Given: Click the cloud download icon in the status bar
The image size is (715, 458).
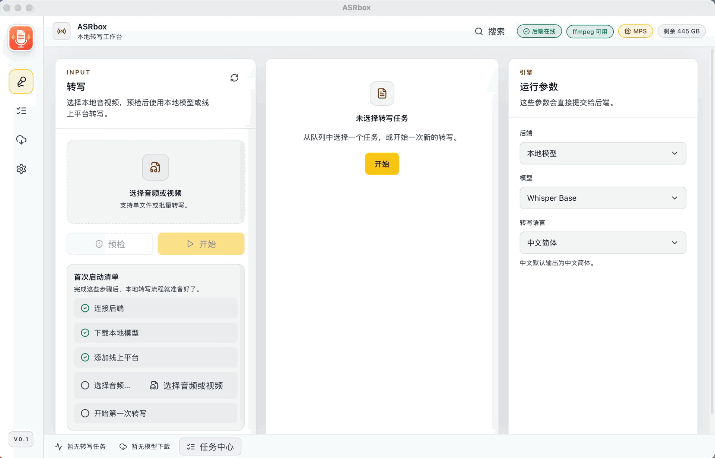Looking at the screenshot, I should (x=123, y=446).
